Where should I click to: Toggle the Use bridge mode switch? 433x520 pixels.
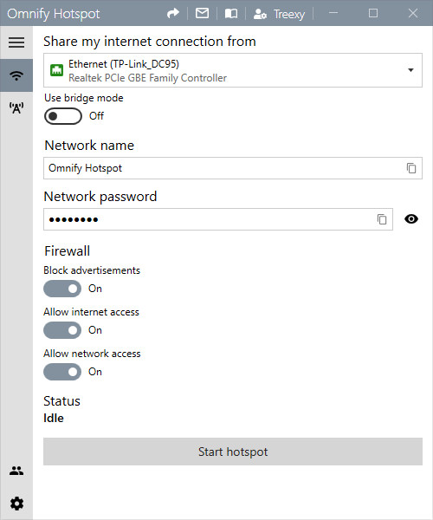(63, 116)
